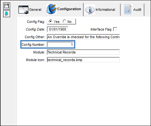Set Config Flag to No
Viewport: 151px width, 126px height.
click(64, 21)
